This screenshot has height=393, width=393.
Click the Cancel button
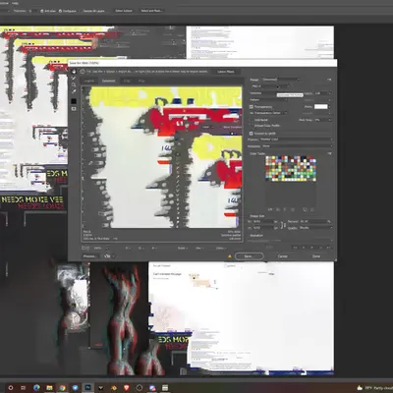click(283, 256)
